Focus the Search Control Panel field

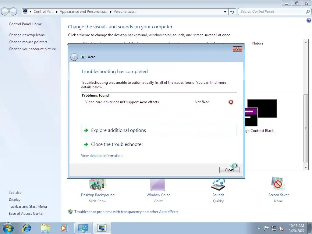click(x=272, y=12)
